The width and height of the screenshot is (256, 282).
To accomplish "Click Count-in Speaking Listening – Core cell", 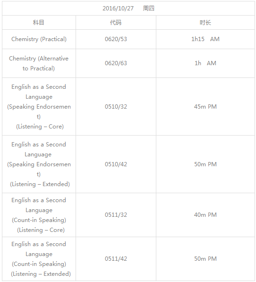I will 39,215.
